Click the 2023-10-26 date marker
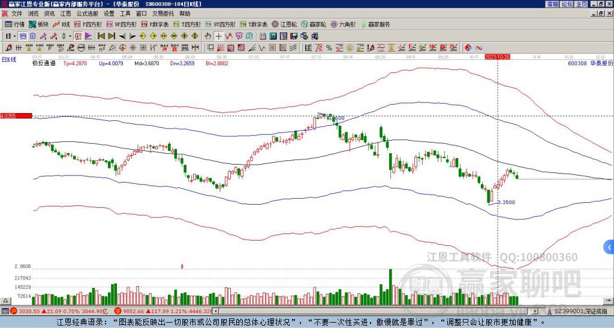 click(497, 57)
